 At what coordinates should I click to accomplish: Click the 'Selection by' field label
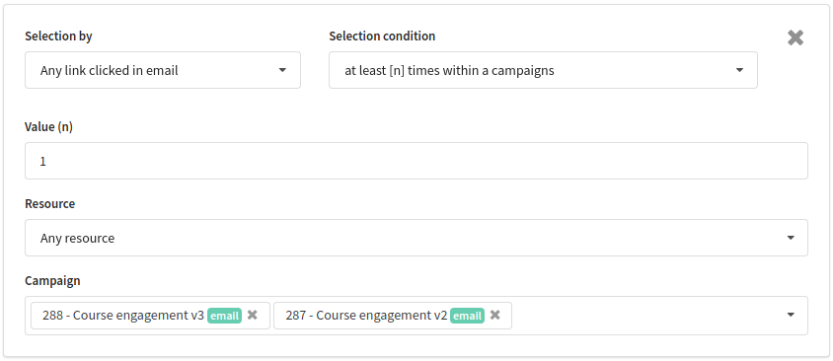pyautogui.click(x=58, y=36)
